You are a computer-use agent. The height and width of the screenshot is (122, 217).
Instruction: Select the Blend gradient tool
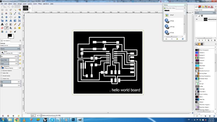[11, 24]
